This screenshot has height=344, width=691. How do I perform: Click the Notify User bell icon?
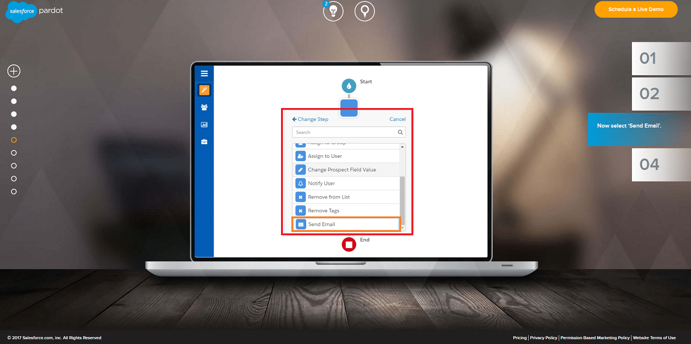(301, 183)
